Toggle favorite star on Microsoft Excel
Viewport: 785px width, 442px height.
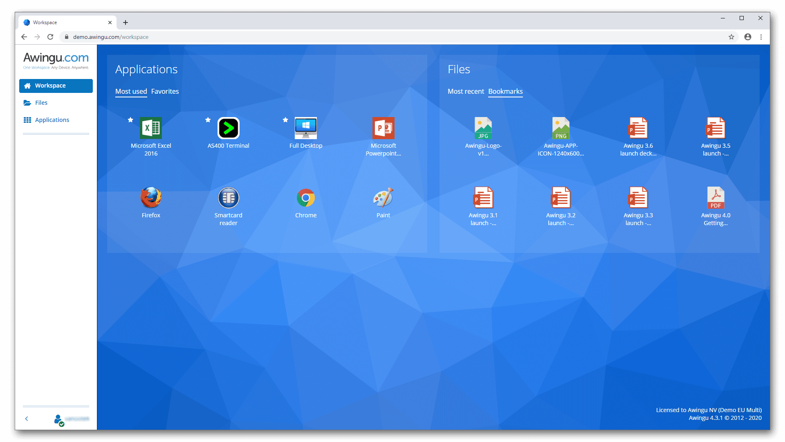[x=130, y=120]
